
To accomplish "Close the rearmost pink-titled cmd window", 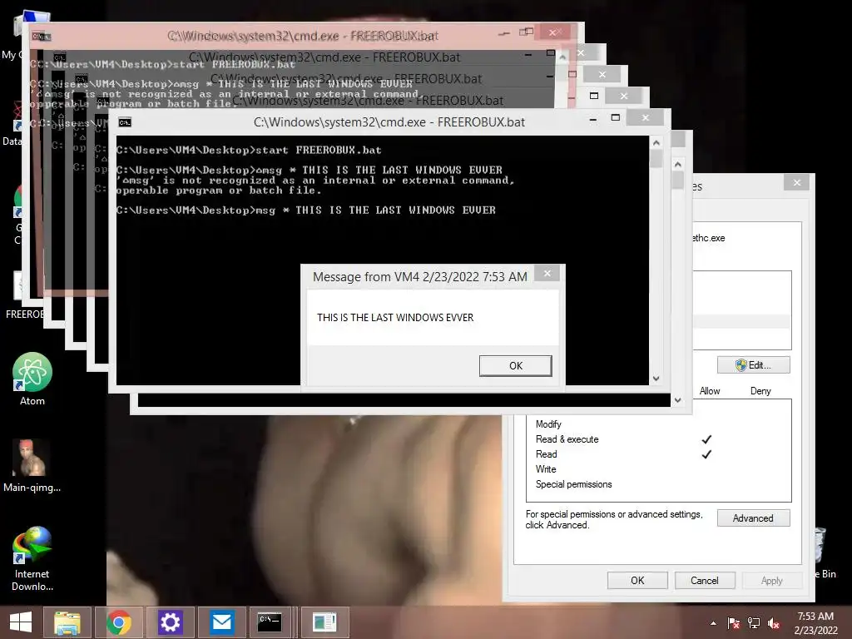I will pyautogui.click(x=552, y=32).
